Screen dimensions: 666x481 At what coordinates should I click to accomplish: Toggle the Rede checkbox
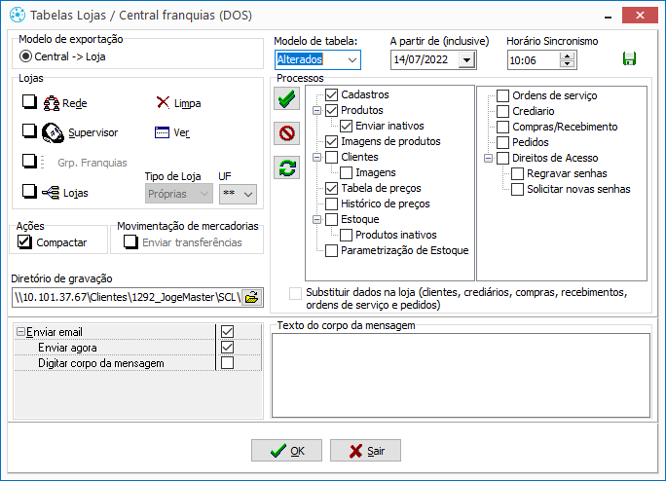click(29, 102)
